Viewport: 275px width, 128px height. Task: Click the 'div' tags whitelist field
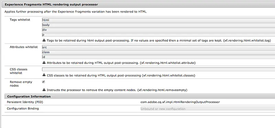tap(158, 30)
